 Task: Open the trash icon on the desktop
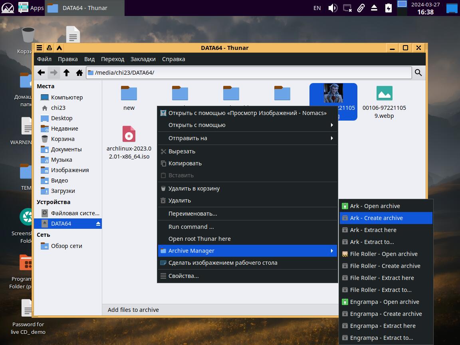[x=28, y=35]
